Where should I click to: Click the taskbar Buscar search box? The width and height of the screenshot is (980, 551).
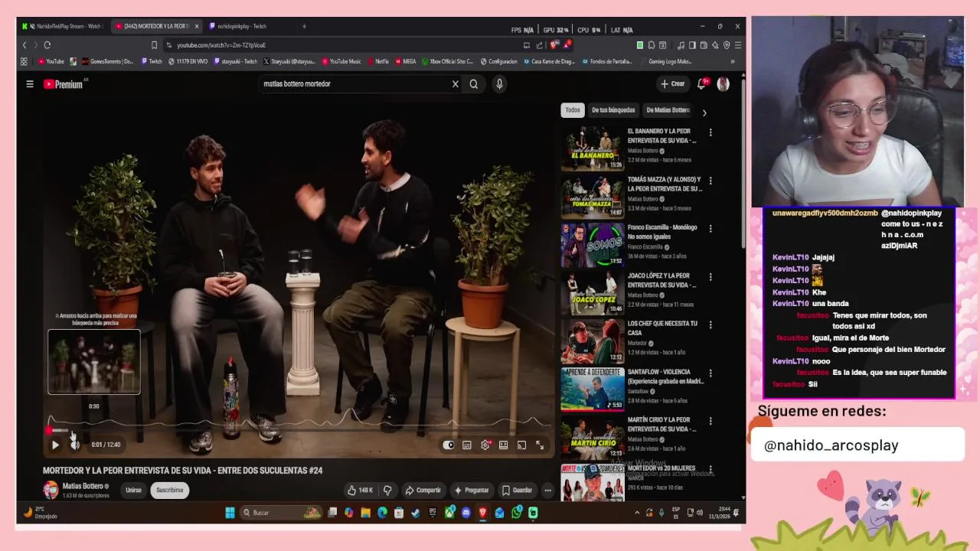[279, 513]
